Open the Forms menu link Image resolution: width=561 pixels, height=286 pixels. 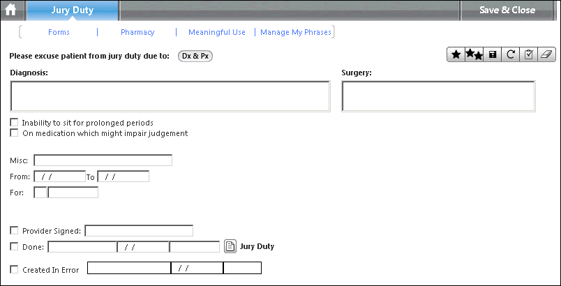pos(59,32)
